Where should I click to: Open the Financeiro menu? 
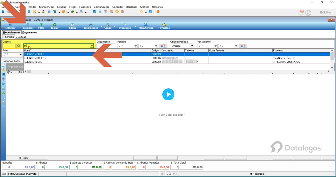pos(85,7)
